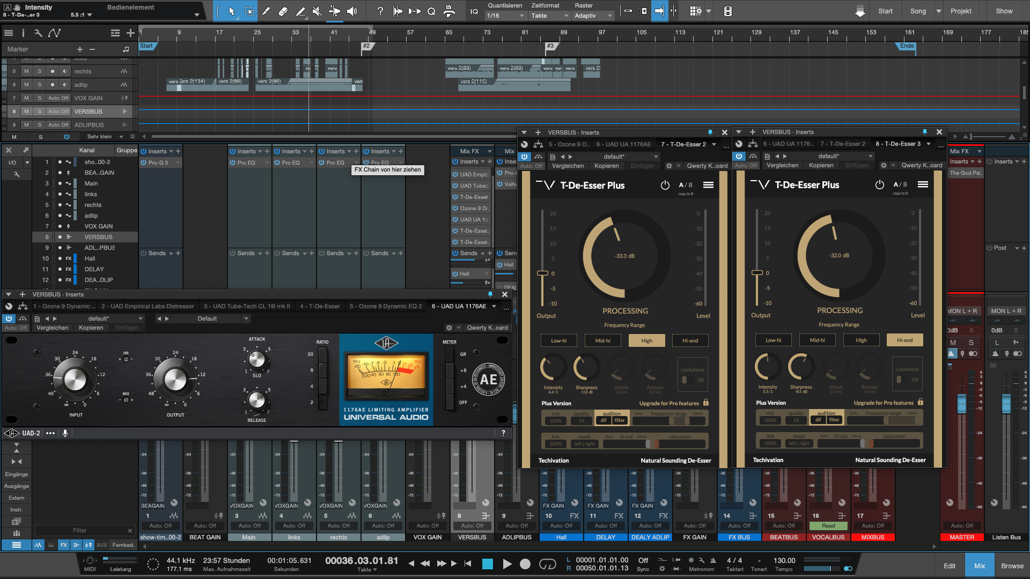This screenshot has width=1030, height=579.
Task: Select ratio 20 button on 1176AE
Action: 322,354
